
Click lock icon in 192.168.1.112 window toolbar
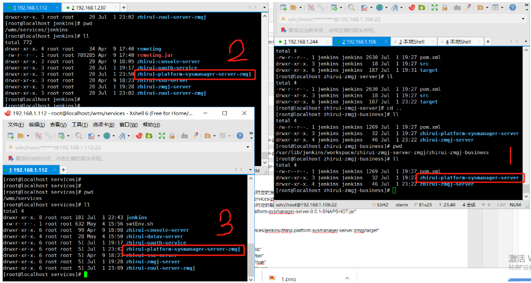pyautogui.click(x=172, y=136)
